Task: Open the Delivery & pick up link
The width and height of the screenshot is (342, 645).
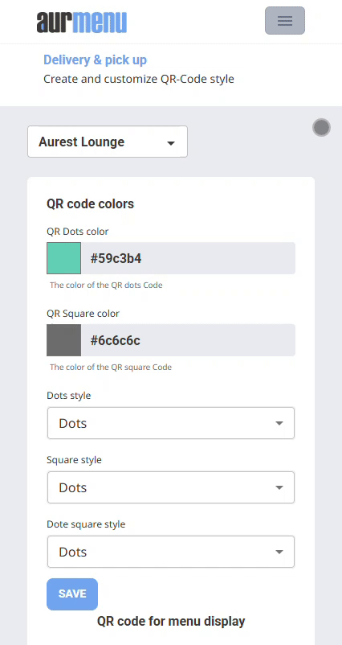Action: point(96,60)
